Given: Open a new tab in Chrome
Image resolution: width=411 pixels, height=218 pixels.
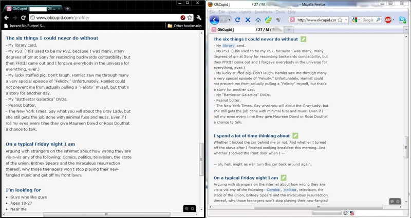Looking at the screenshot, I should point(67,9).
